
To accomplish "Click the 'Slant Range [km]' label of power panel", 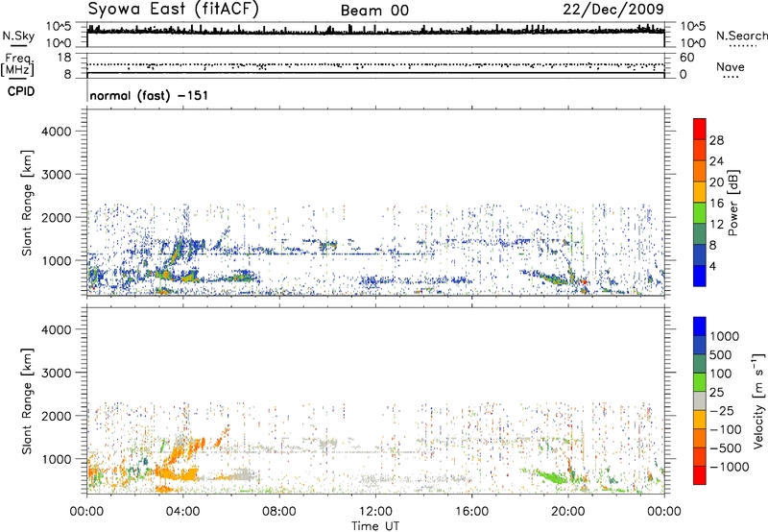I will (27, 203).
